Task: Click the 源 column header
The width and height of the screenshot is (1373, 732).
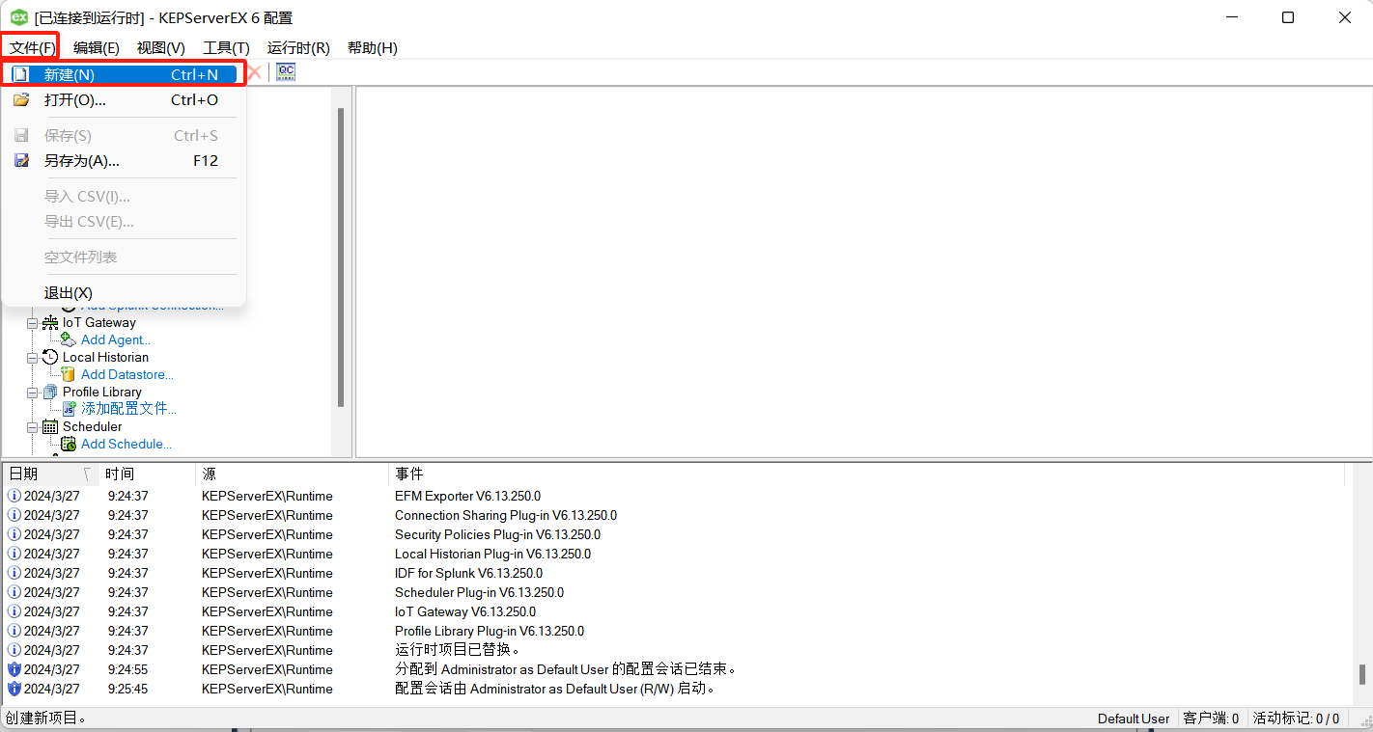Action: (291, 474)
